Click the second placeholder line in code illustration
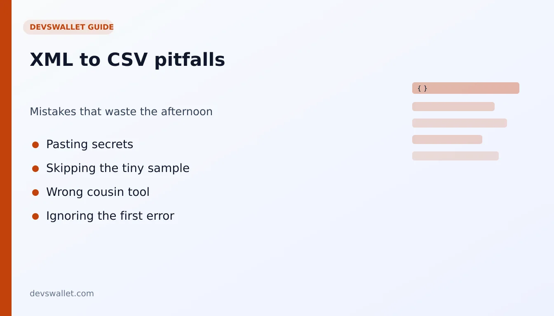Image resolution: width=554 pixels, height=316 pixels. 460,123
